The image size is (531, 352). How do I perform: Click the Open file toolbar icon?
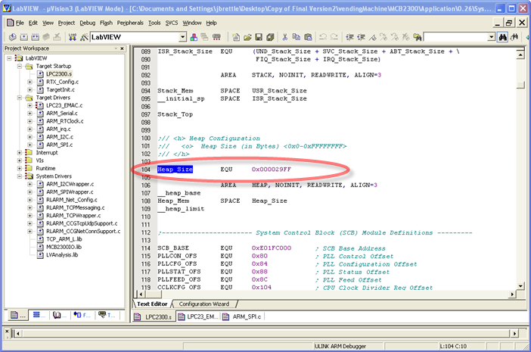pos(247,36)
